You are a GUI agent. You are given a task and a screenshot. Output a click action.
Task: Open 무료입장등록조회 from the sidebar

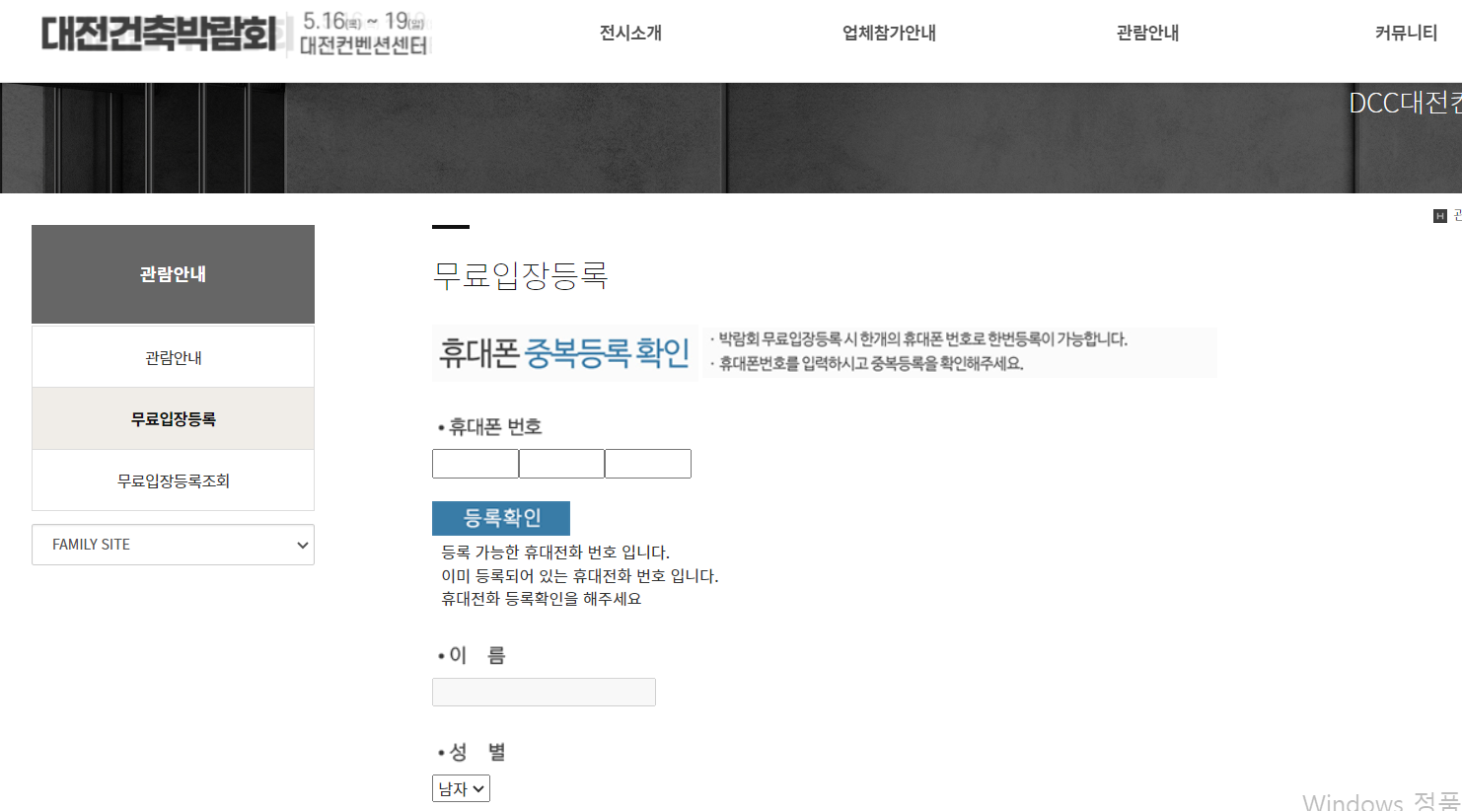(173, 479)
